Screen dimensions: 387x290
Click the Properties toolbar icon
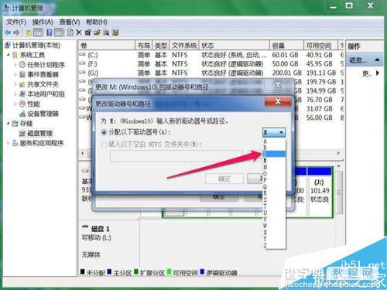pos(88,32)
